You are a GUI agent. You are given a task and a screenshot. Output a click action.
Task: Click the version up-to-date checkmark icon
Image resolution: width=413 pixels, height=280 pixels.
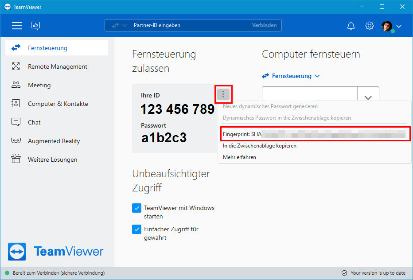click(x=344, y=273)
